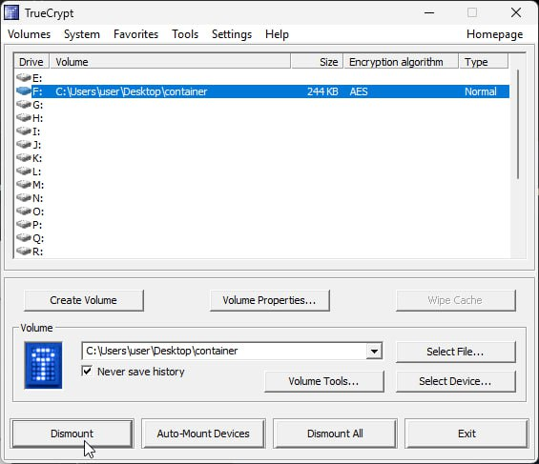The image size is (539, 464).
Task: Expand the volume path dropdown arrow
Action: pyautogui.click(x=374, y=351)
